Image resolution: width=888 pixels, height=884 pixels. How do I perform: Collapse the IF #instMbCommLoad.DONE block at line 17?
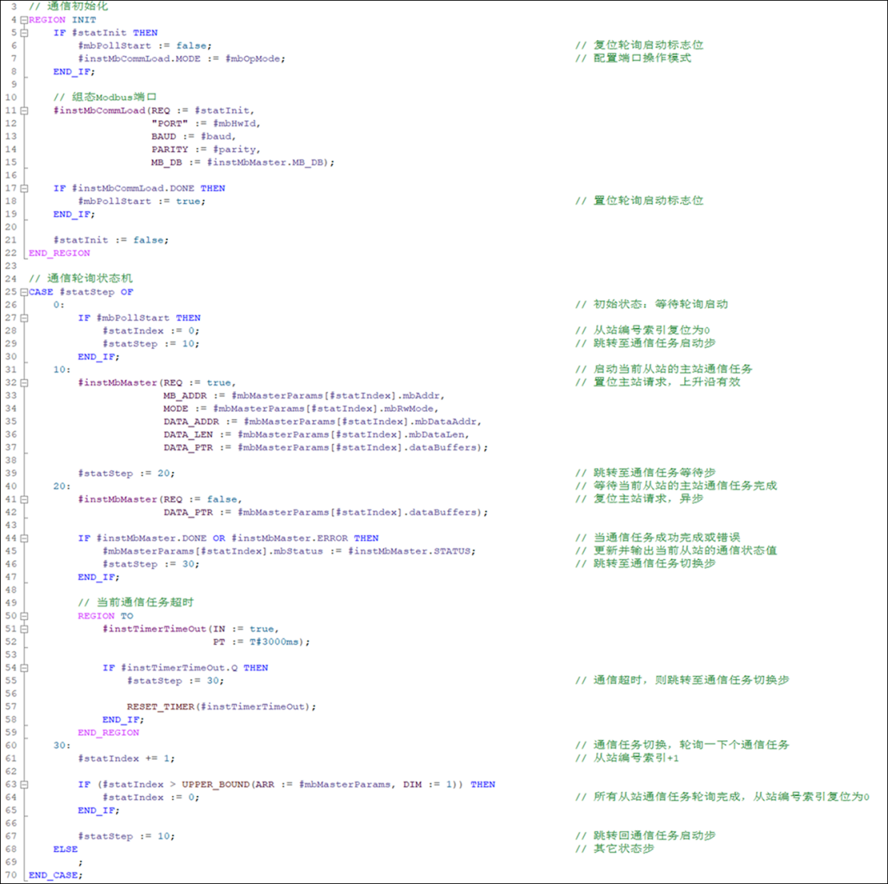24,188
